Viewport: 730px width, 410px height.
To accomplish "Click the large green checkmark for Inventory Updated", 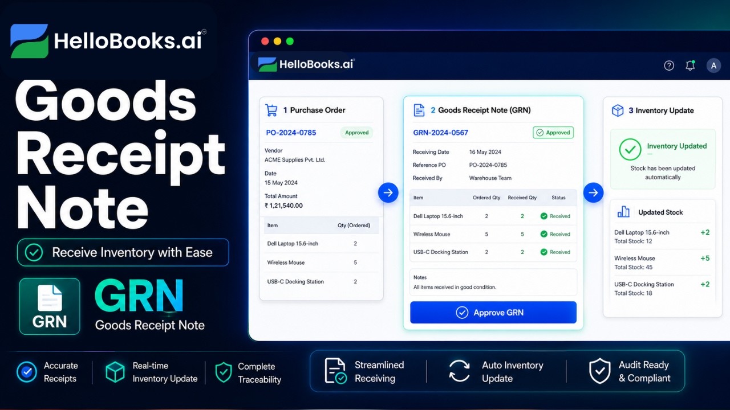I will [x=630, y=149].
